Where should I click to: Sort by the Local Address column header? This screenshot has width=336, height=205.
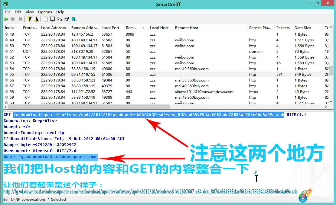(x=54, y=27)
